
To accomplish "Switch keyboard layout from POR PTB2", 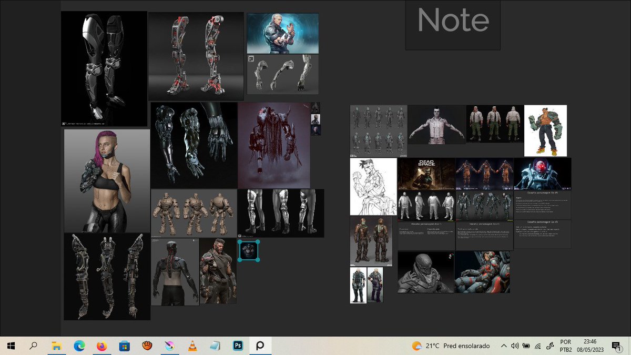I will (x=565, y=346).
